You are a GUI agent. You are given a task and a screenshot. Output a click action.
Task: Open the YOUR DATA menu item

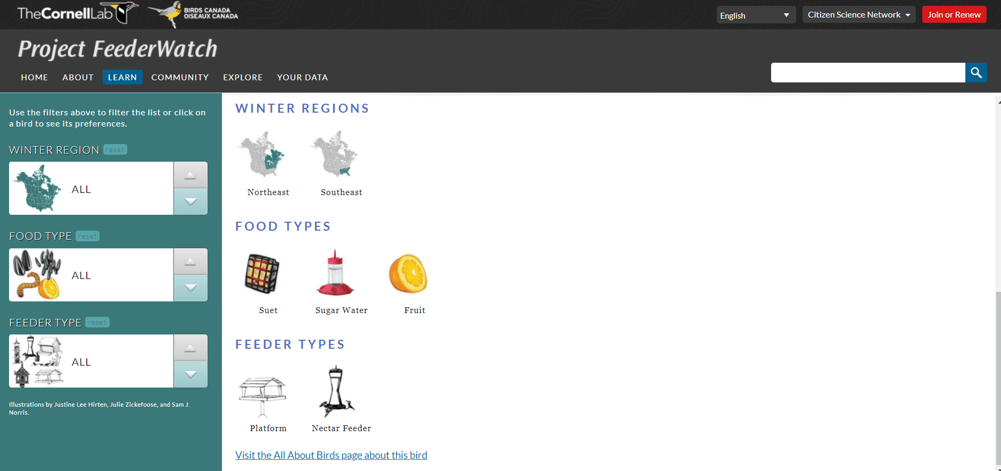pyautogui.click(x=302, y=77)
